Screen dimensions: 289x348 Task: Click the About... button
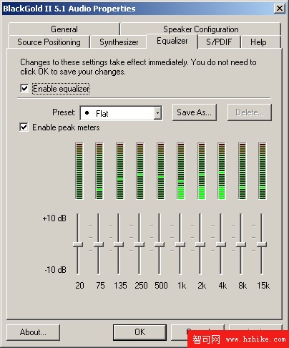(33, 332)
